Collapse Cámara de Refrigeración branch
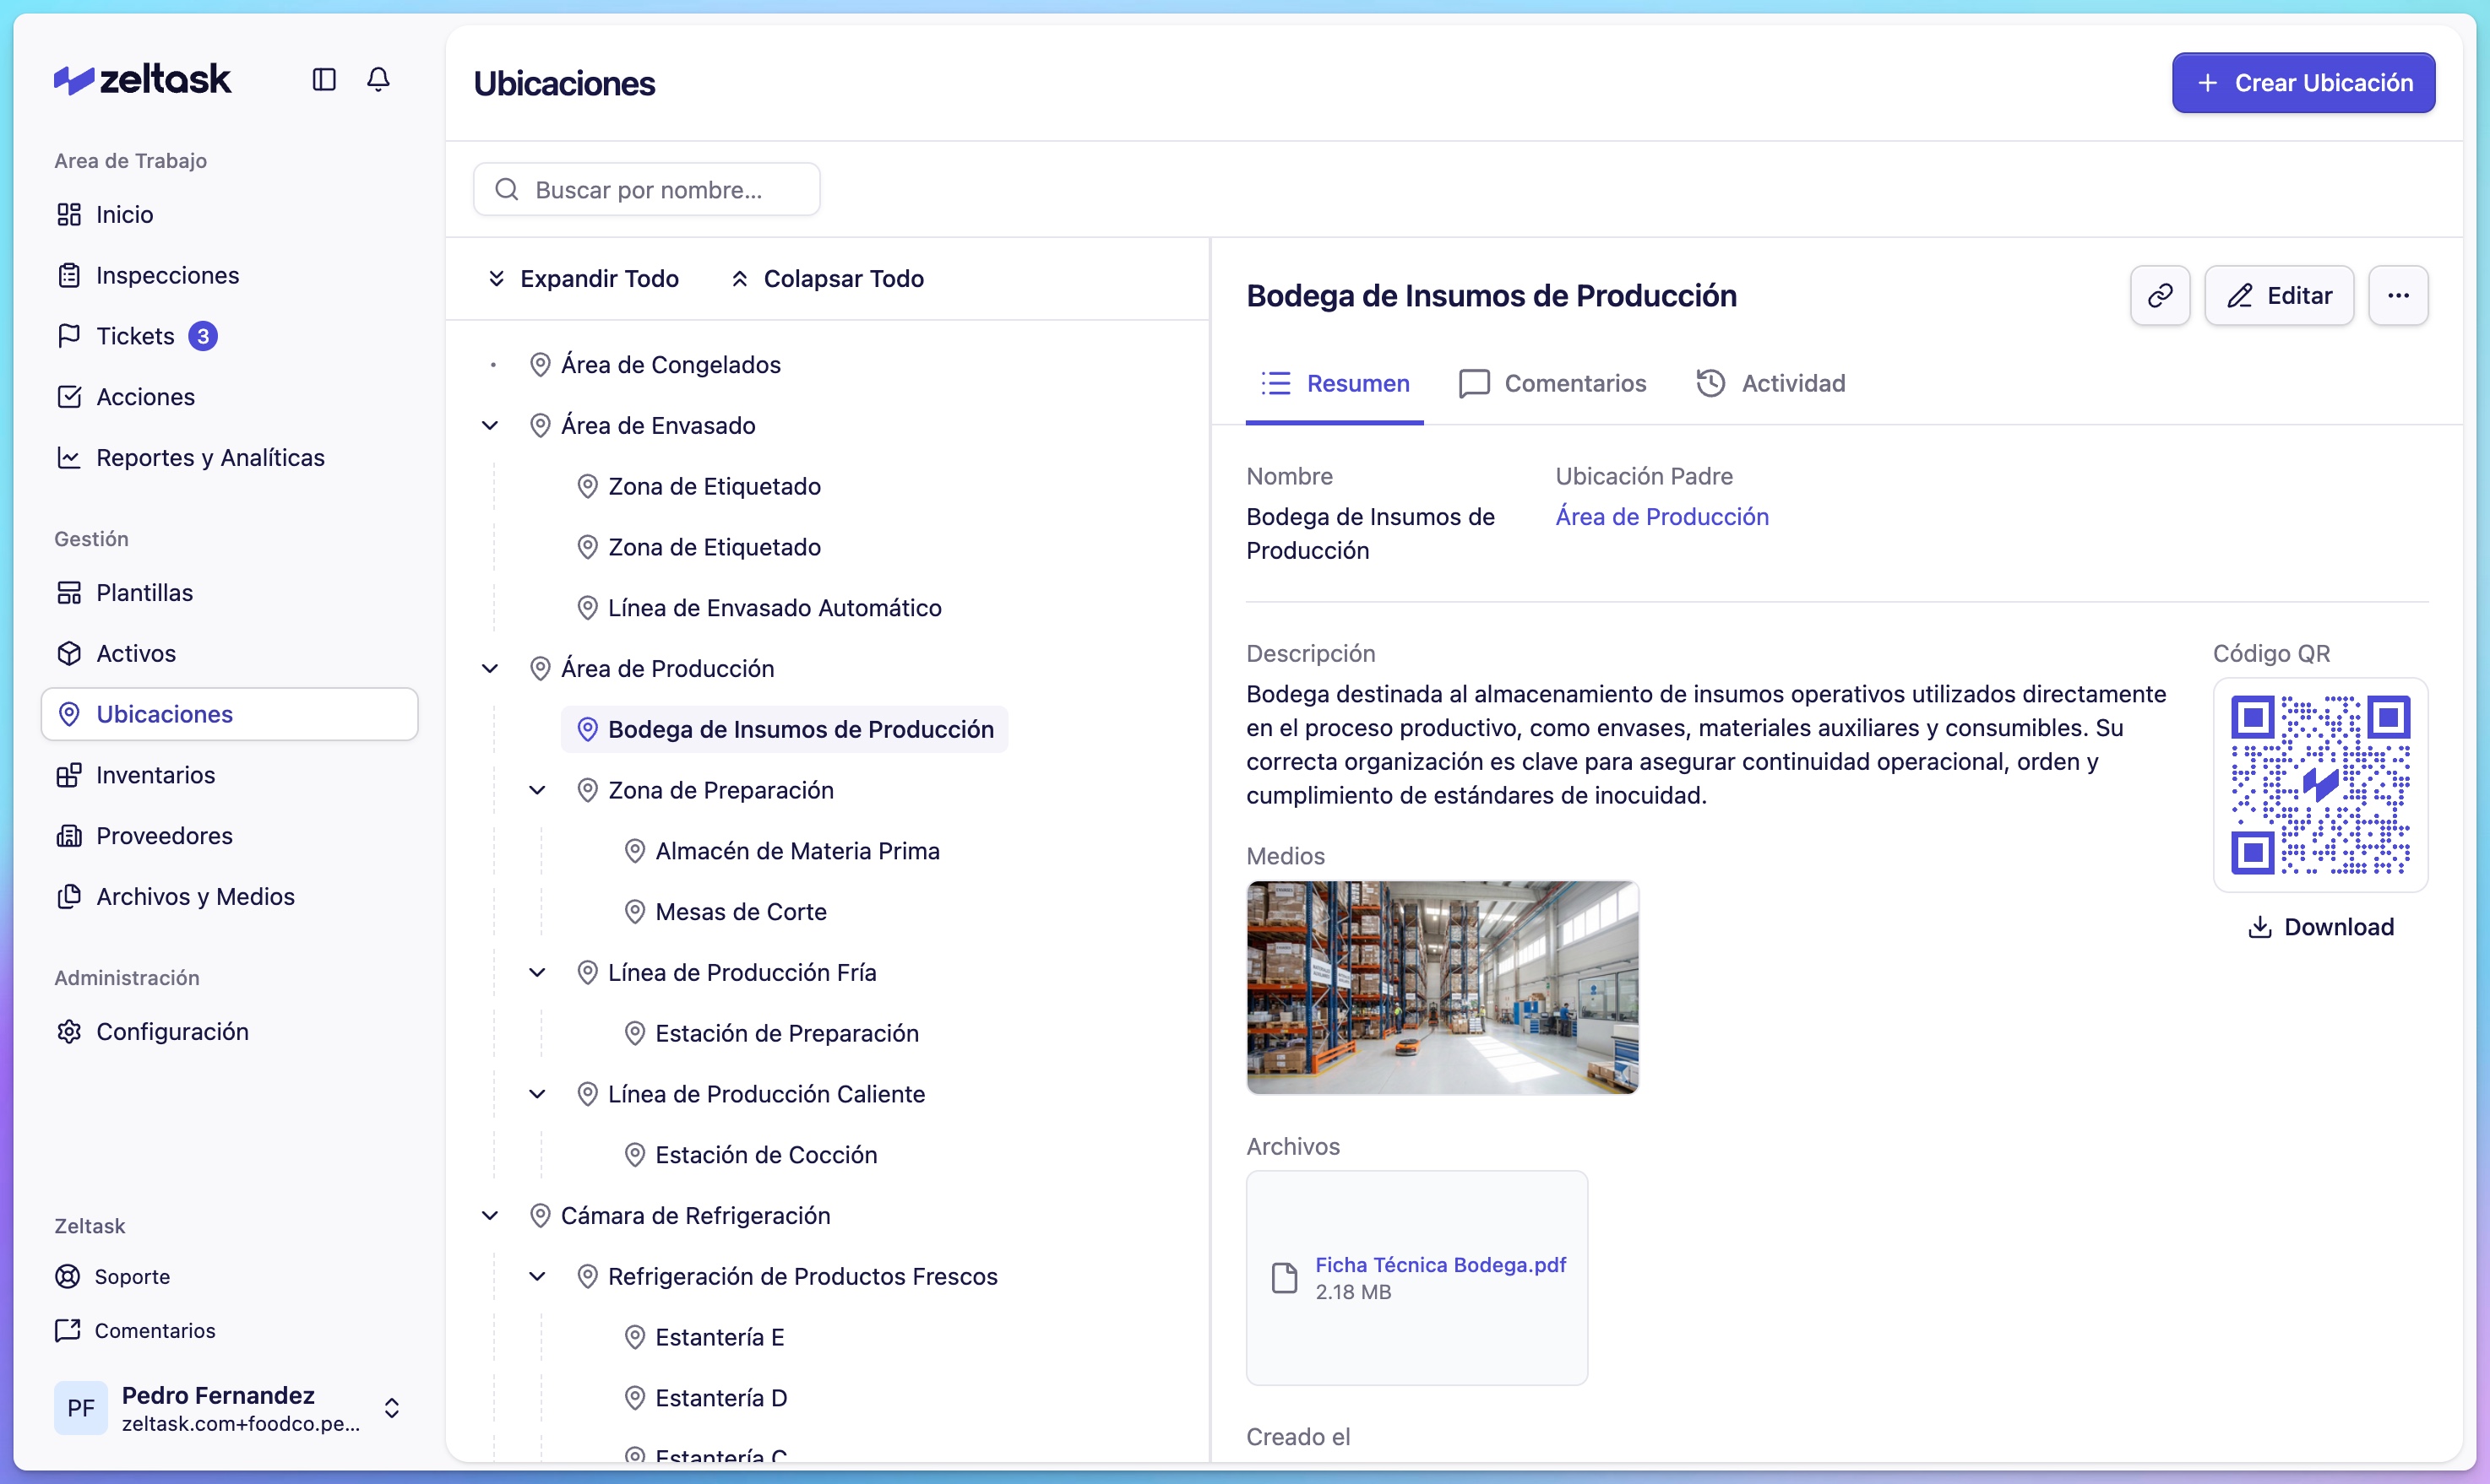This screenshot has height=1484, width=2490. pyautogui.click(x=490, y=1215)
